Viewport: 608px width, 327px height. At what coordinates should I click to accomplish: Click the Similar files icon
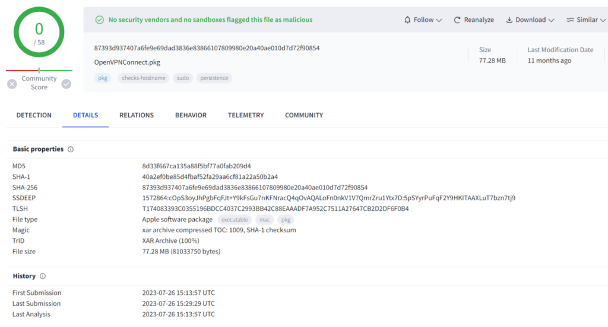point(570,20)
